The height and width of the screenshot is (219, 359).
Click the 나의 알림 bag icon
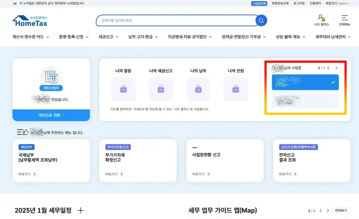tap(124, 89)
